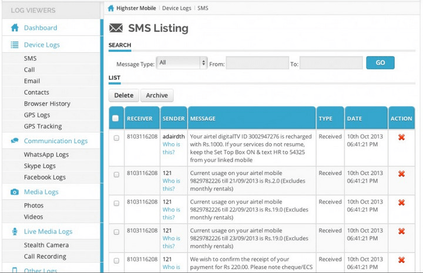The image size is (423, 273).
Task: Open Skype Logs
Action: [40, 166]
